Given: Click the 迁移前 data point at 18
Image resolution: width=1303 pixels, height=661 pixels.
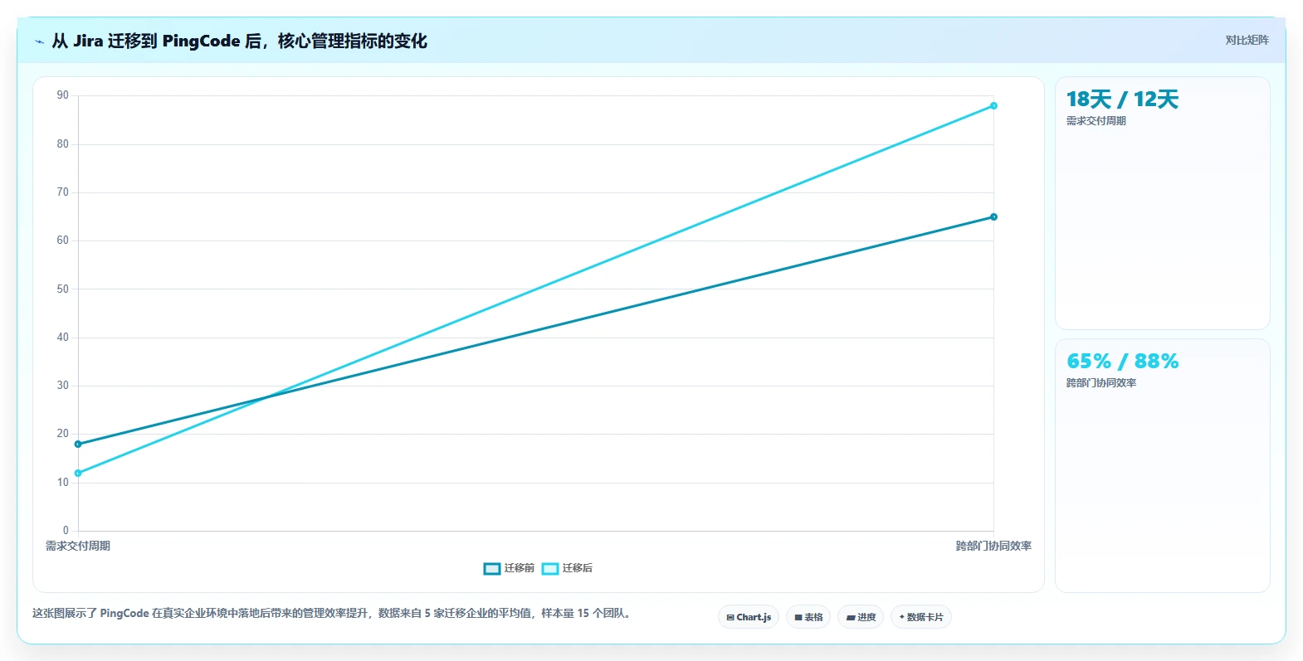Looking at the screenshot, I should (x=78, y=444).
